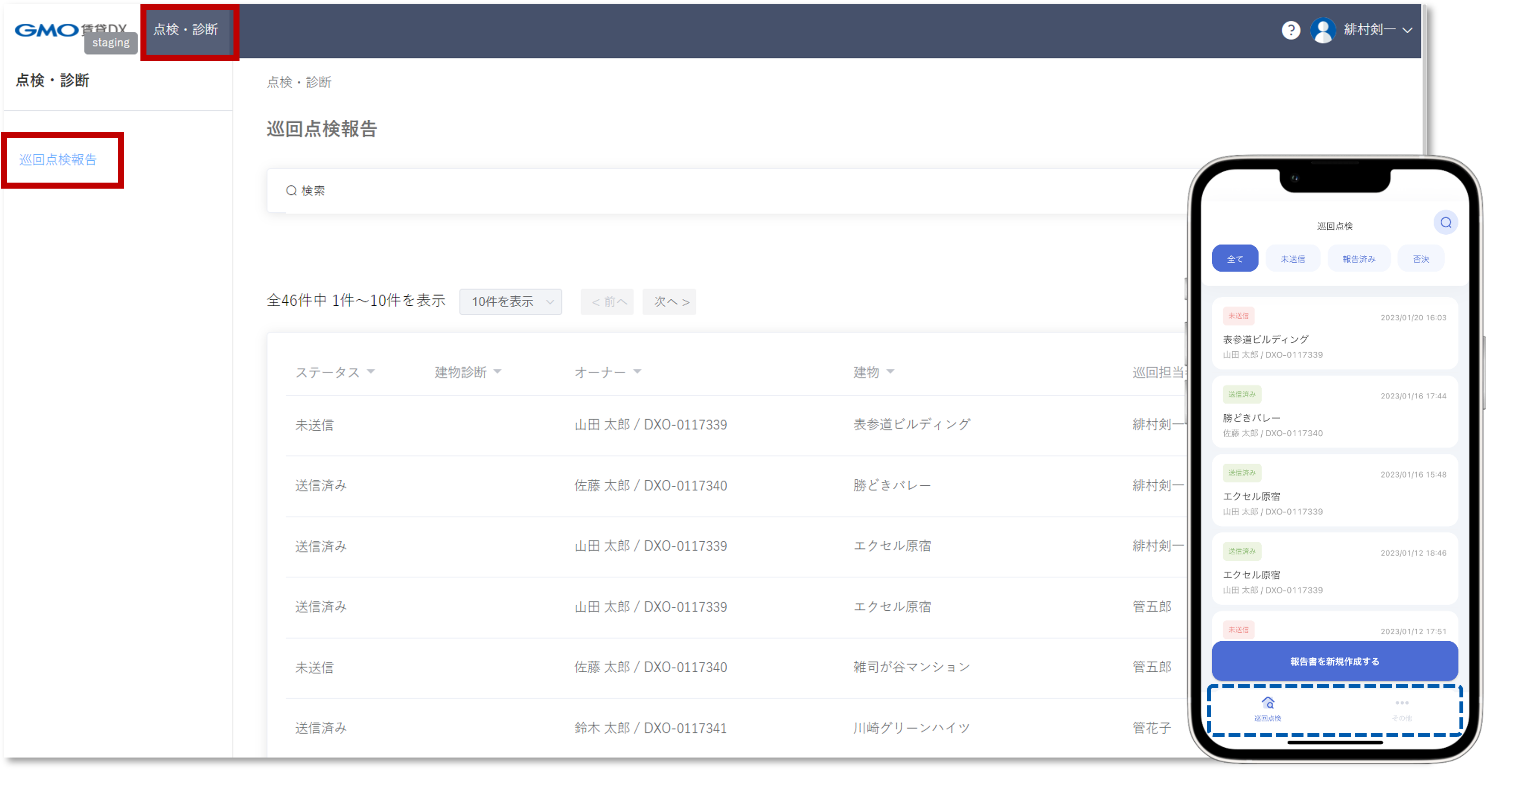Tap the phone's search magnifier icon
The height and width of the screenshot is (795, 1515).
coord(1446,223)
